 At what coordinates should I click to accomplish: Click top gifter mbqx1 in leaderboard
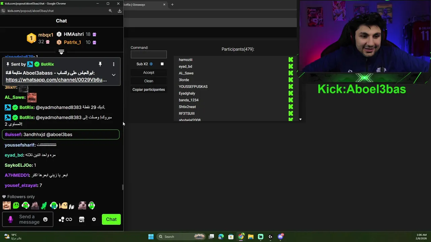click(45, 35)
